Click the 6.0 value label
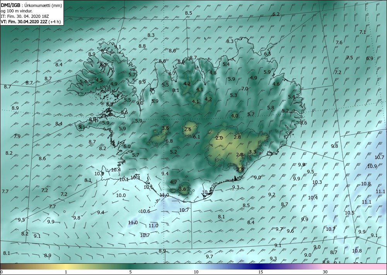 pos(127,147)
